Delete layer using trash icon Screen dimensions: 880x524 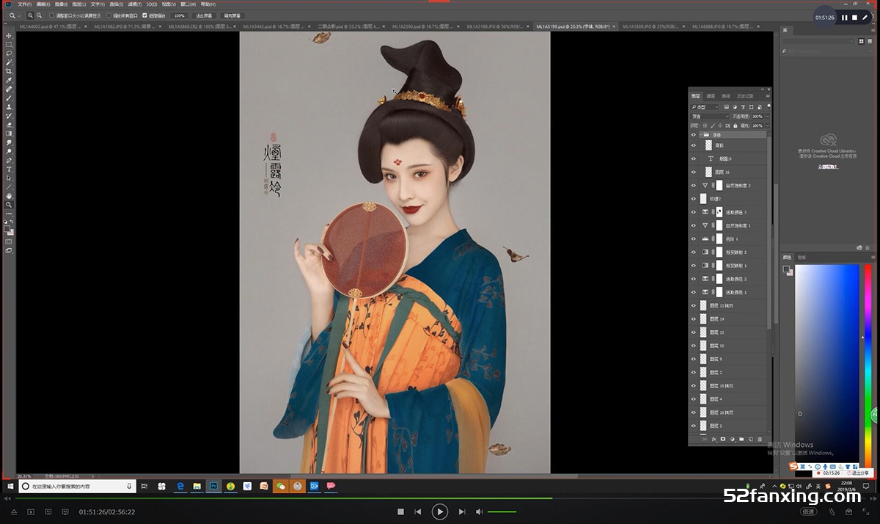pos(760,439)
